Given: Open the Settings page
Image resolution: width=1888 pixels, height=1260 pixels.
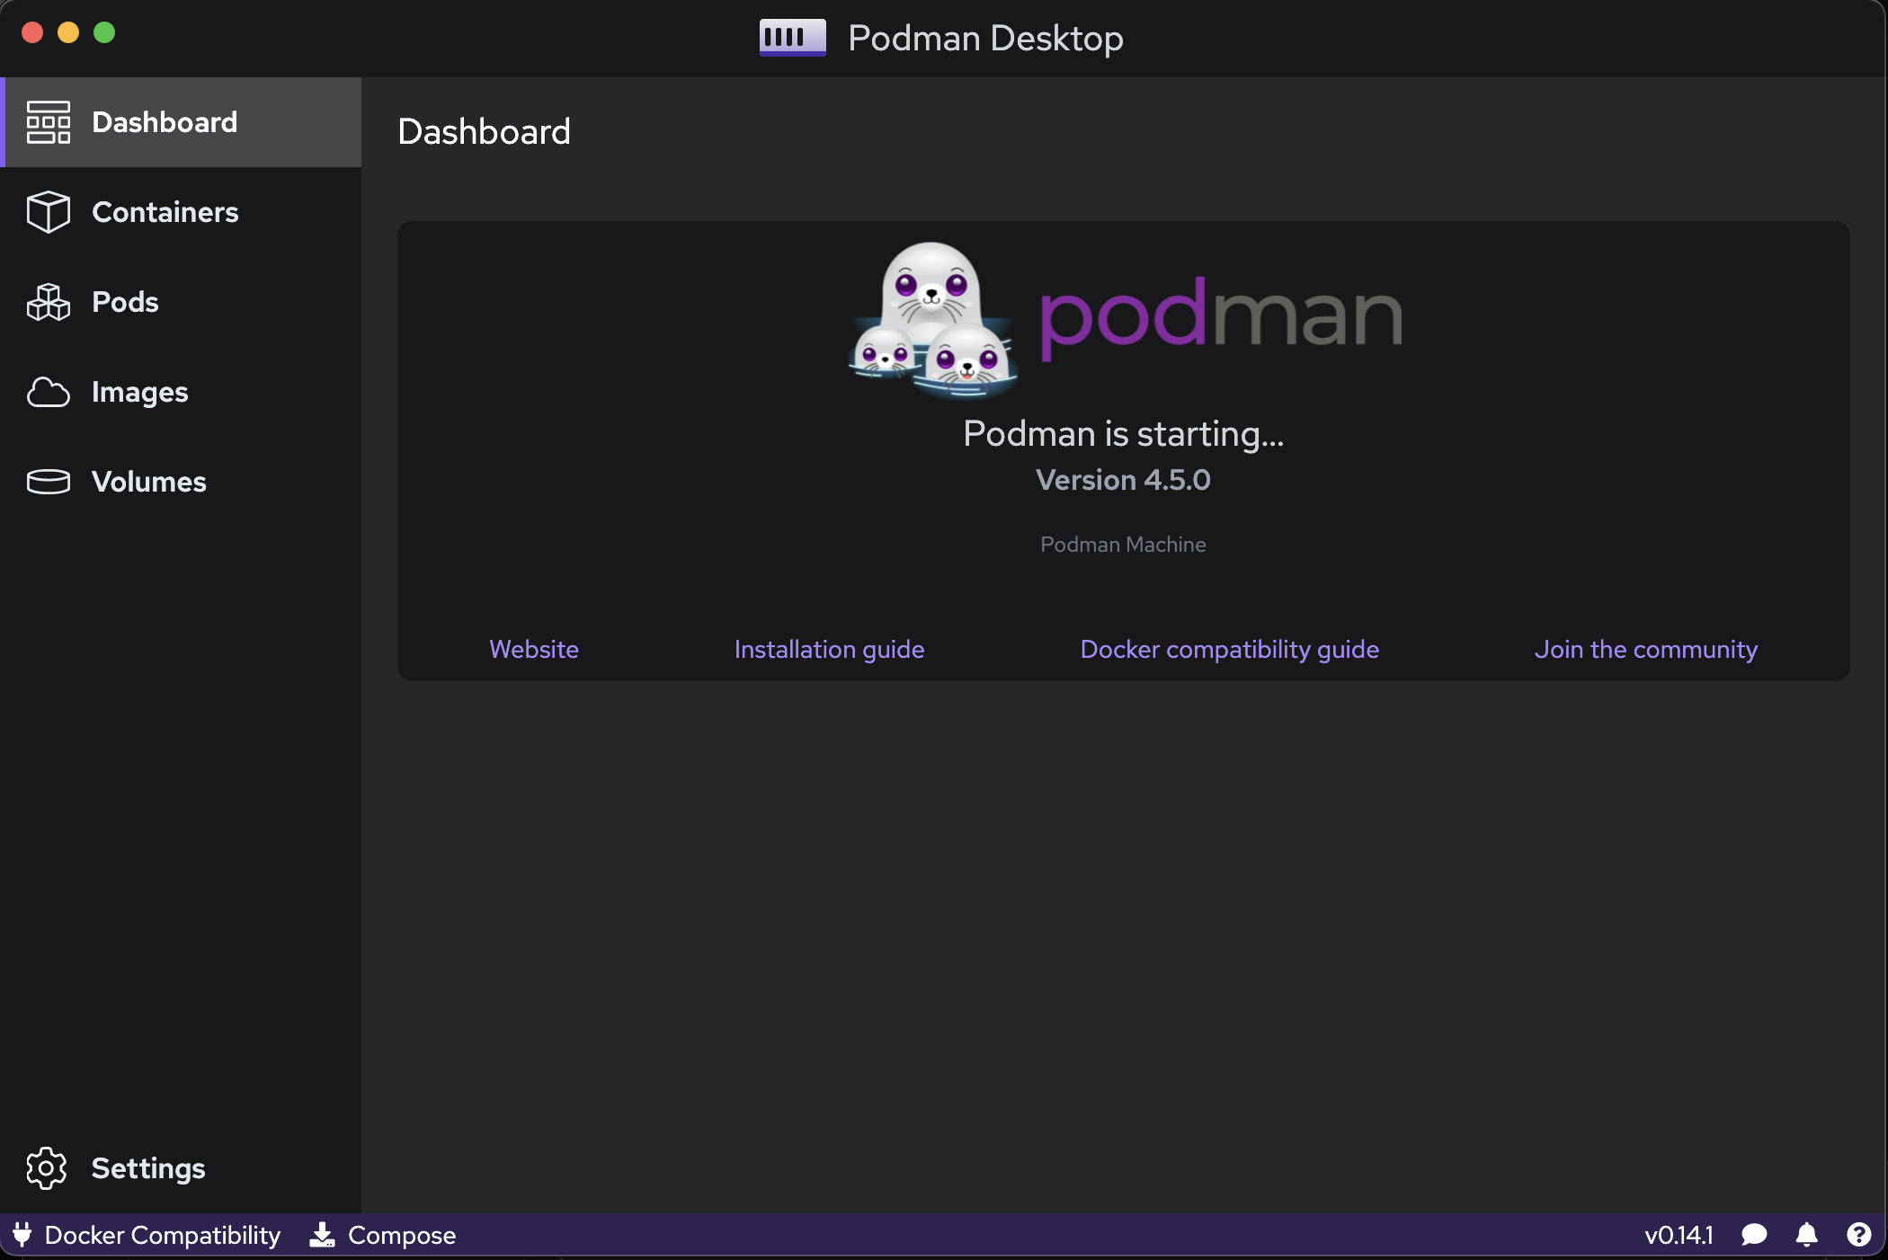Looking at the screenshot, I should click(181, 1167).
